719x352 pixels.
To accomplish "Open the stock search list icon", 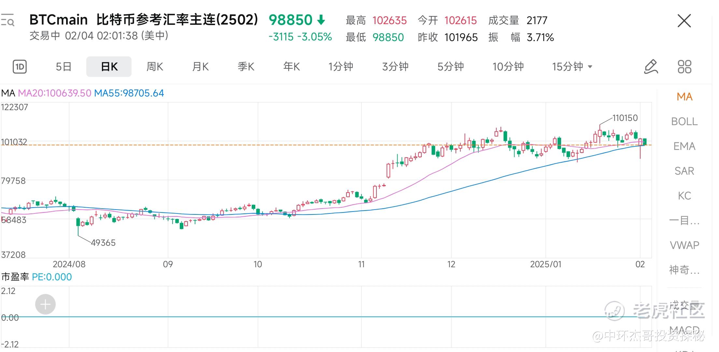I will pyautogui.click(x=7, y=20).
